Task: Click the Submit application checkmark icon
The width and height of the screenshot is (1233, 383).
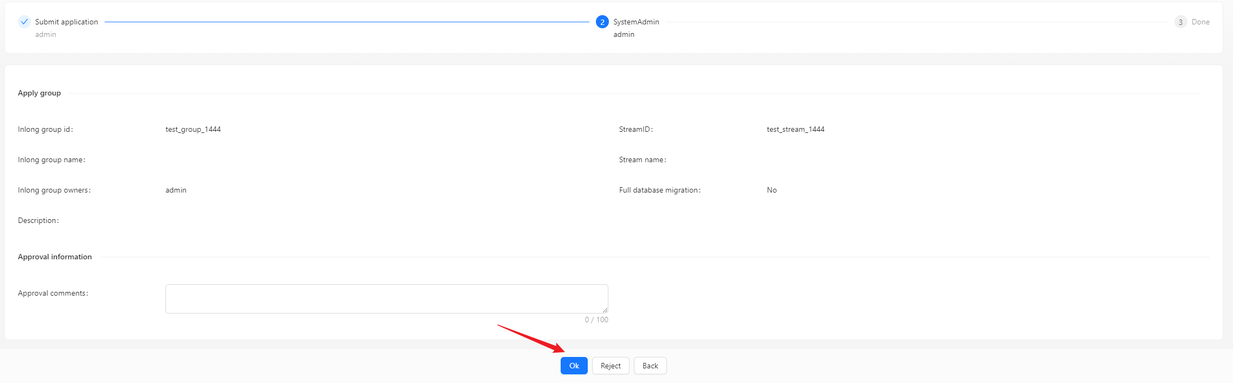Action: pyautogui.click(x=24, y=22)
